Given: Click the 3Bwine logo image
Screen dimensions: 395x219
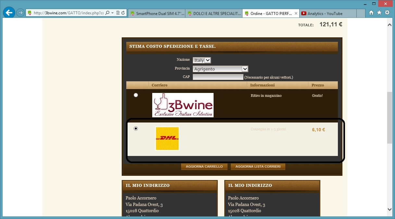Looking at the screenshot, I should (x=183, y=105).
